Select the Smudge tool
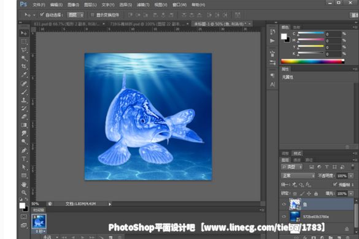Screen dimensions: 359x239 24,133
